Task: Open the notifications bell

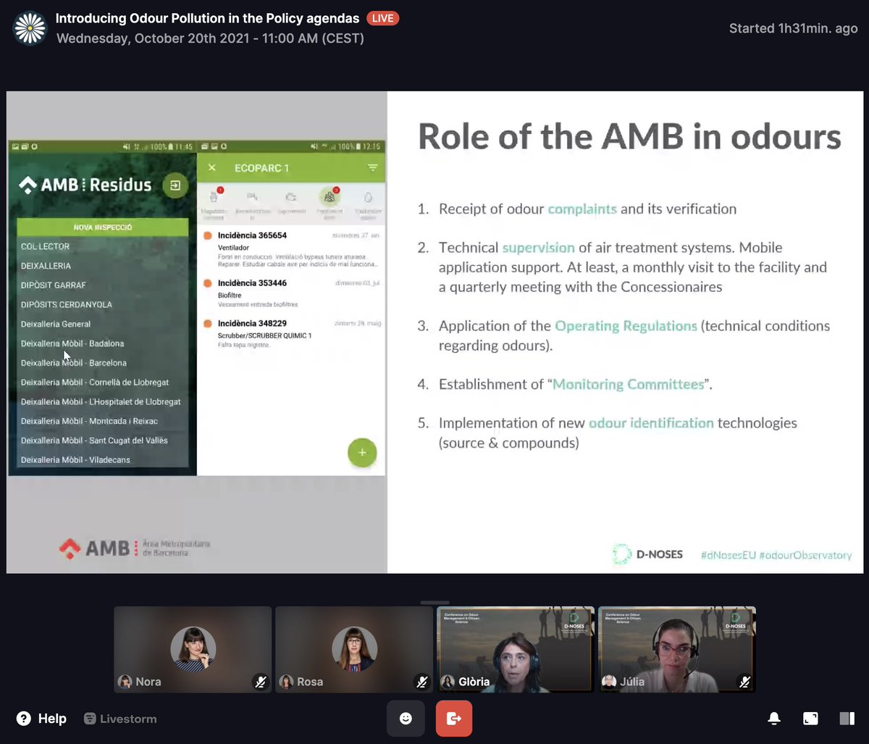Action: (774, 719)
